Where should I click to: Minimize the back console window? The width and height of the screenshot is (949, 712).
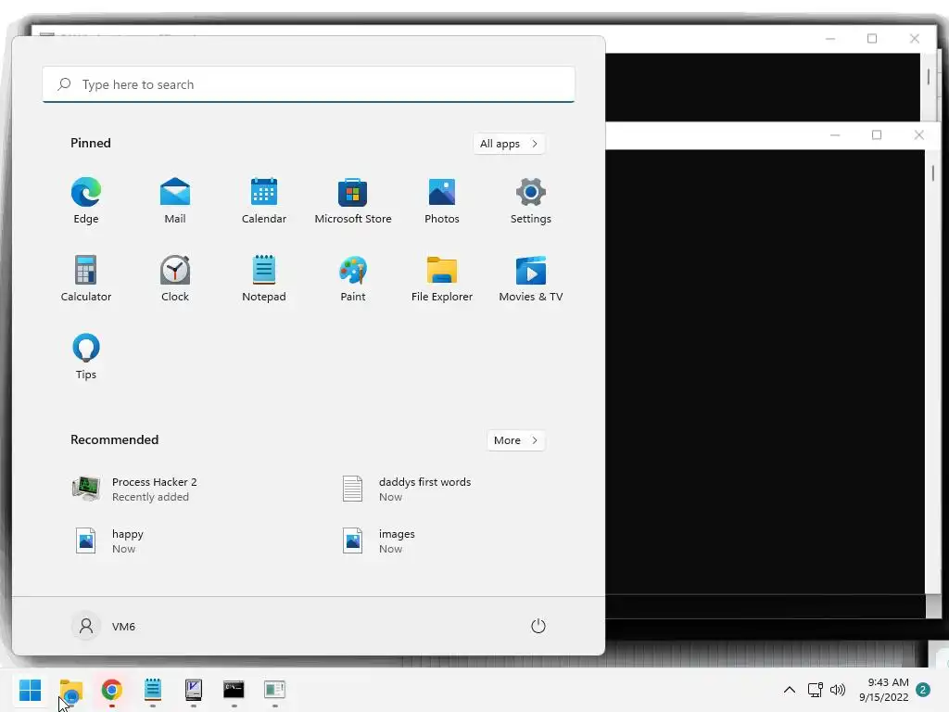pyautogui.click(x=830, y=39)
